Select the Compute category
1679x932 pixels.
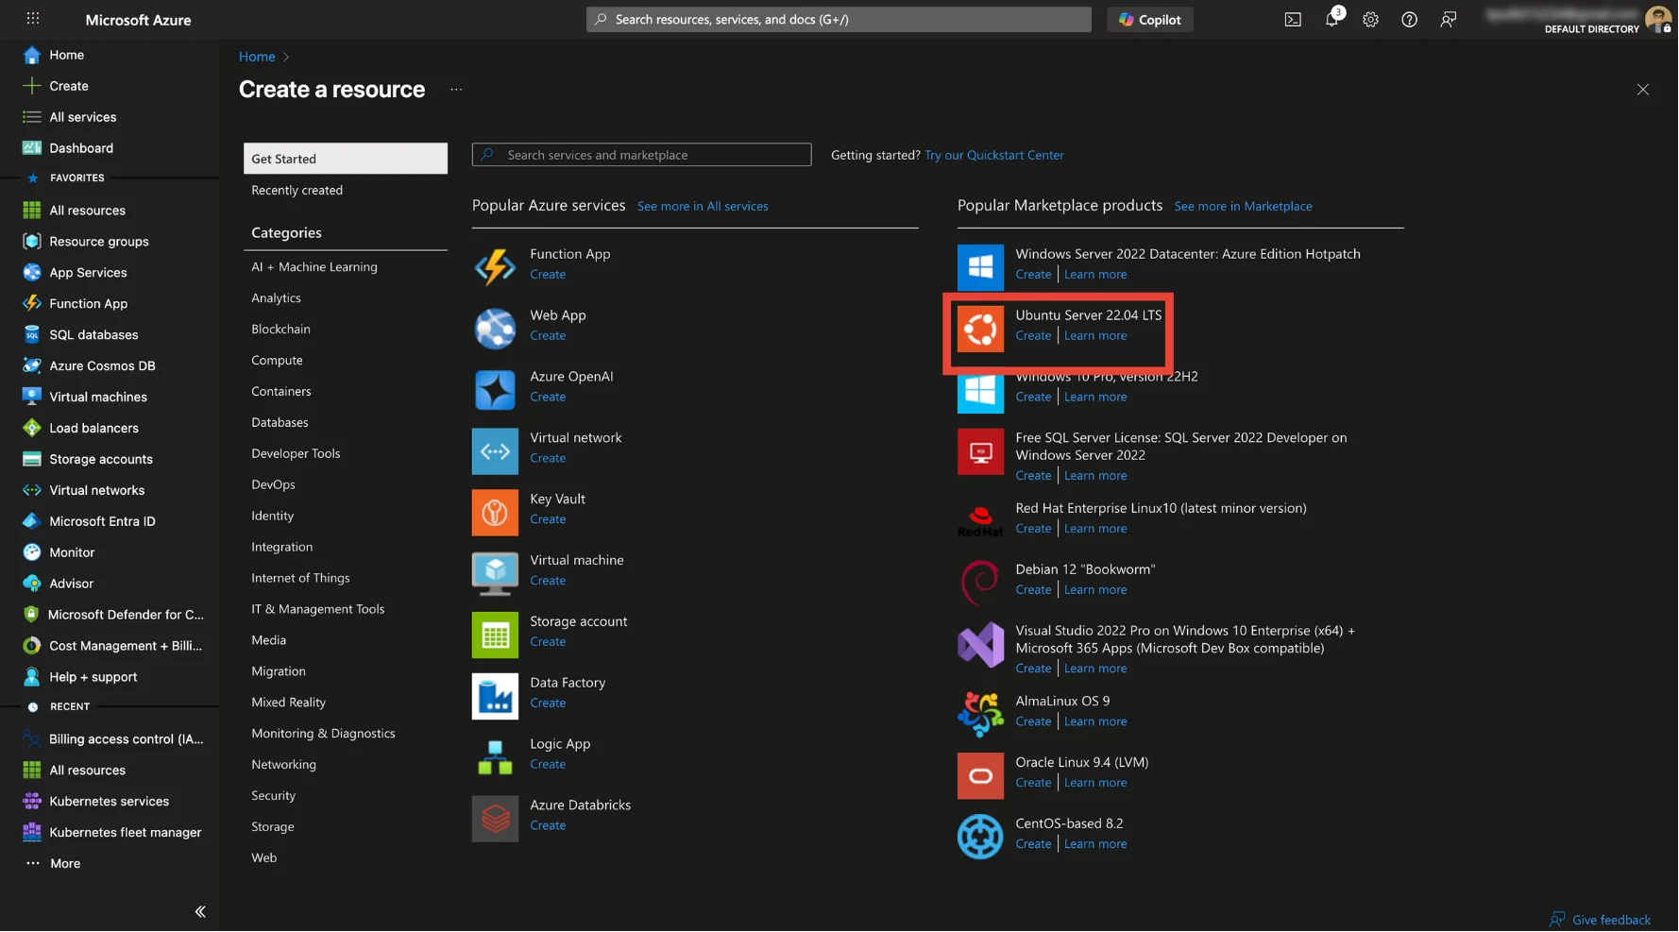coord(277,360)
